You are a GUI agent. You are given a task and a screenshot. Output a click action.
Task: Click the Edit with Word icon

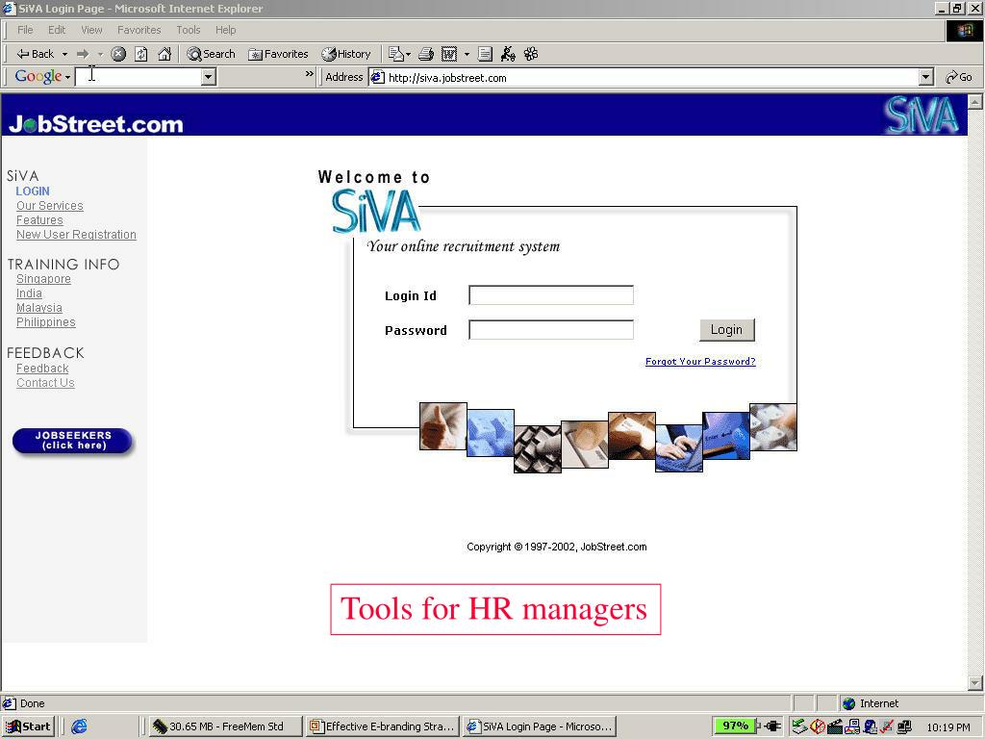(449, 54)
